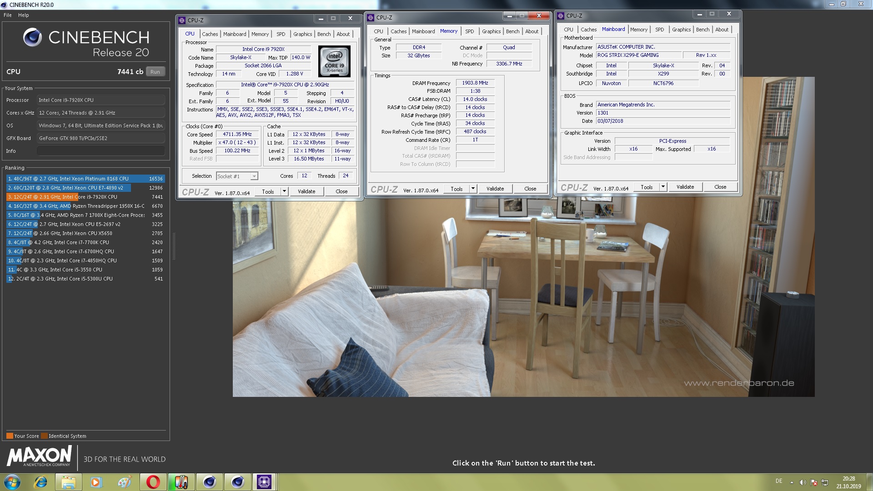Open Action Center flag tray icon
Image resolution: width=873 pixels, height=491 pixels.
point(814,482)
